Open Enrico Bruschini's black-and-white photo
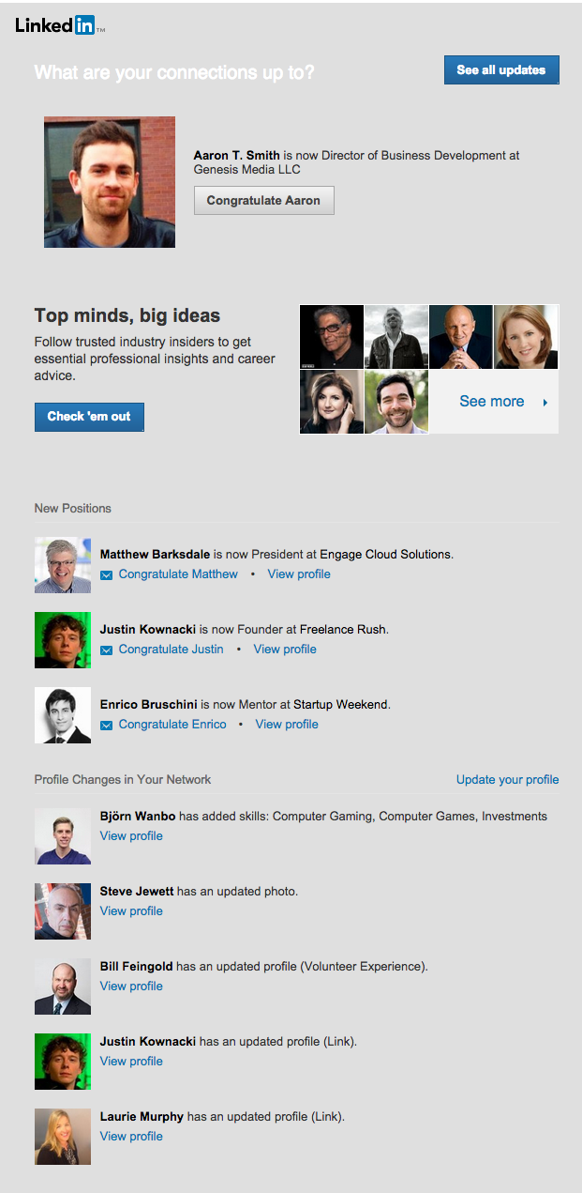 pyautogui.click(x=63, y=715)
